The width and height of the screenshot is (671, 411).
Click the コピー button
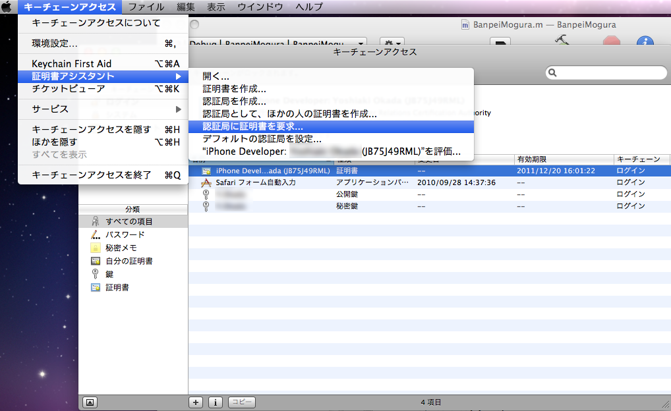[x=241, y=402]
